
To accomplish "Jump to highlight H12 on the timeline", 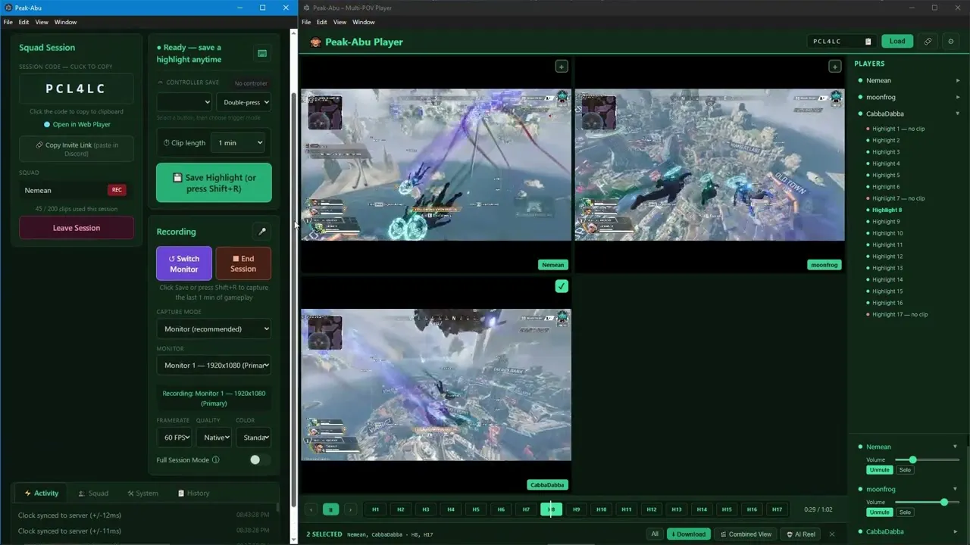I will point(652,509).
